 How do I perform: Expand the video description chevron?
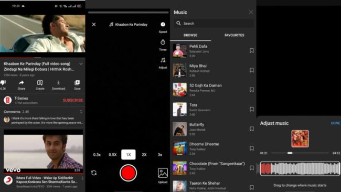pyautogui.click(x=81, y=64)
